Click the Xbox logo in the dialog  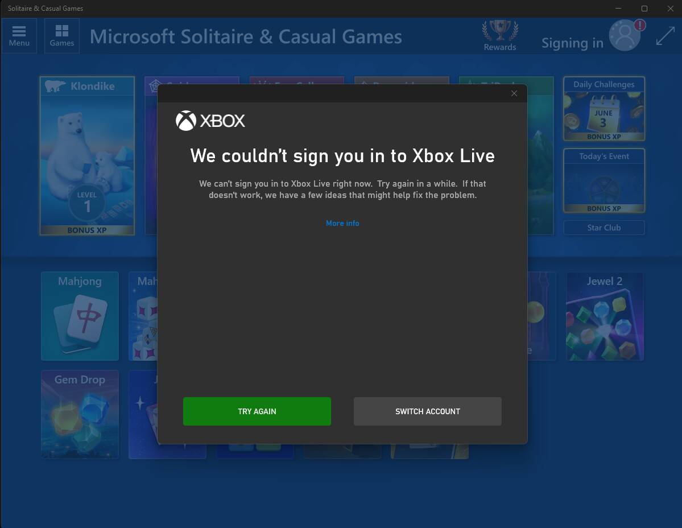pos(210,121)
